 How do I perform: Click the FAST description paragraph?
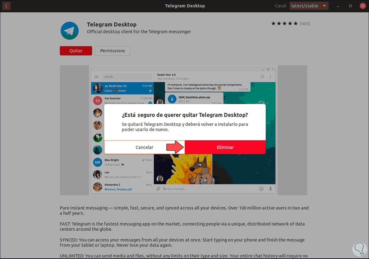click(182, 227)
